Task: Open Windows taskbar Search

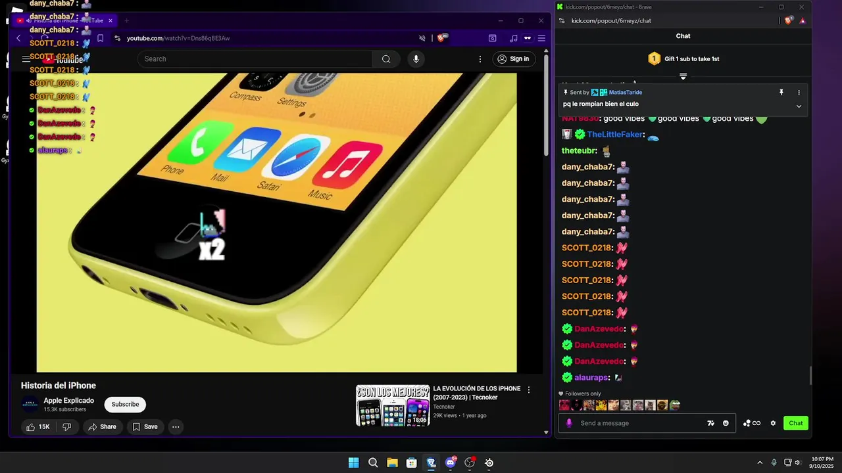Action: tap(373, 462)
